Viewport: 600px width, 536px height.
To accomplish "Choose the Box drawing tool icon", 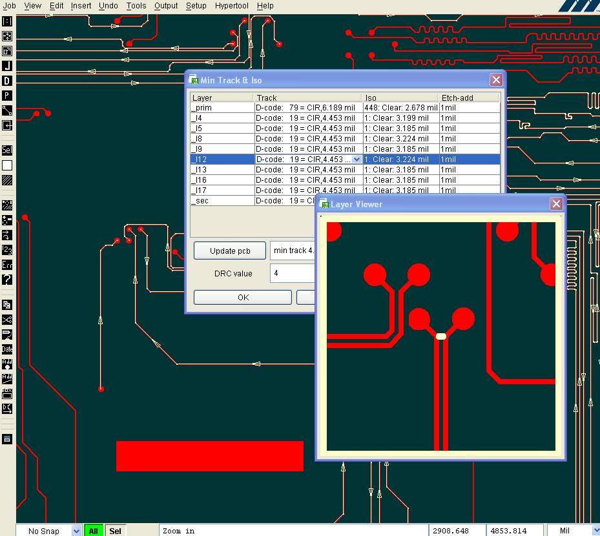I will coord(7,394).
